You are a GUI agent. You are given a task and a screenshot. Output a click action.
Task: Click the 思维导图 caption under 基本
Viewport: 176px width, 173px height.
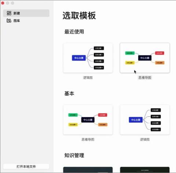(88, 139)
